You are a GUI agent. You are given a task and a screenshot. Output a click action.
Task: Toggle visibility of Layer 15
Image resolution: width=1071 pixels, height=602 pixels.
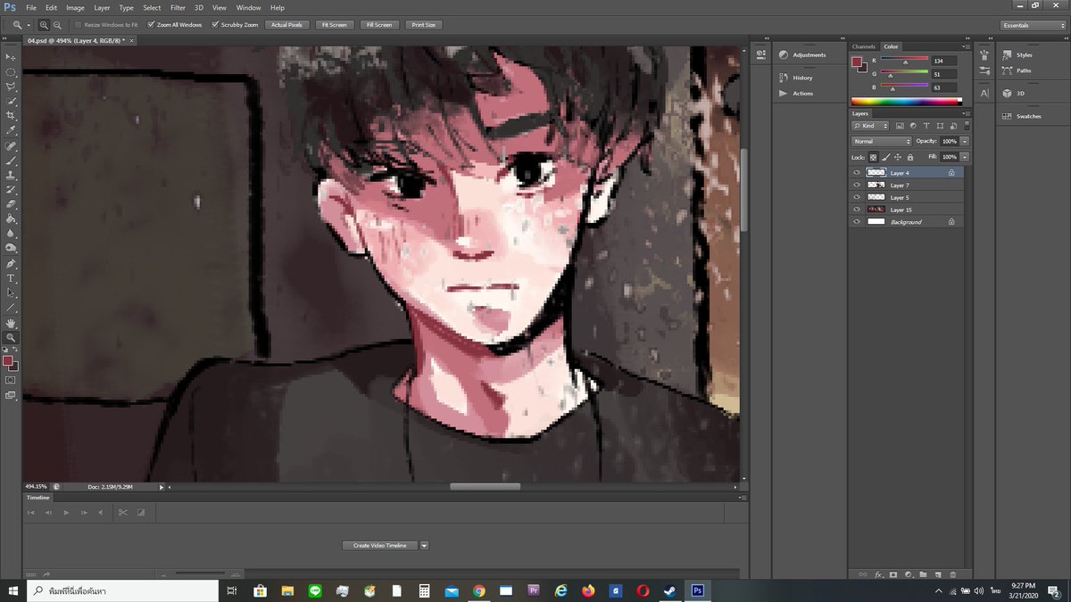click(x=857, y=209)
